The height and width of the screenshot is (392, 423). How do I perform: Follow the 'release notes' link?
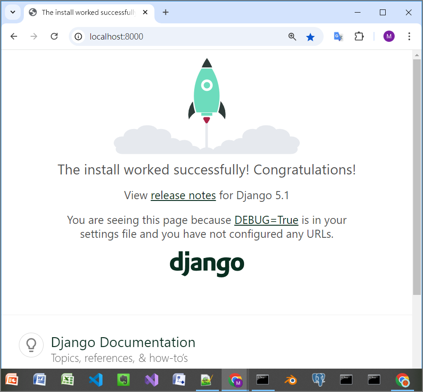click(183, 195)
